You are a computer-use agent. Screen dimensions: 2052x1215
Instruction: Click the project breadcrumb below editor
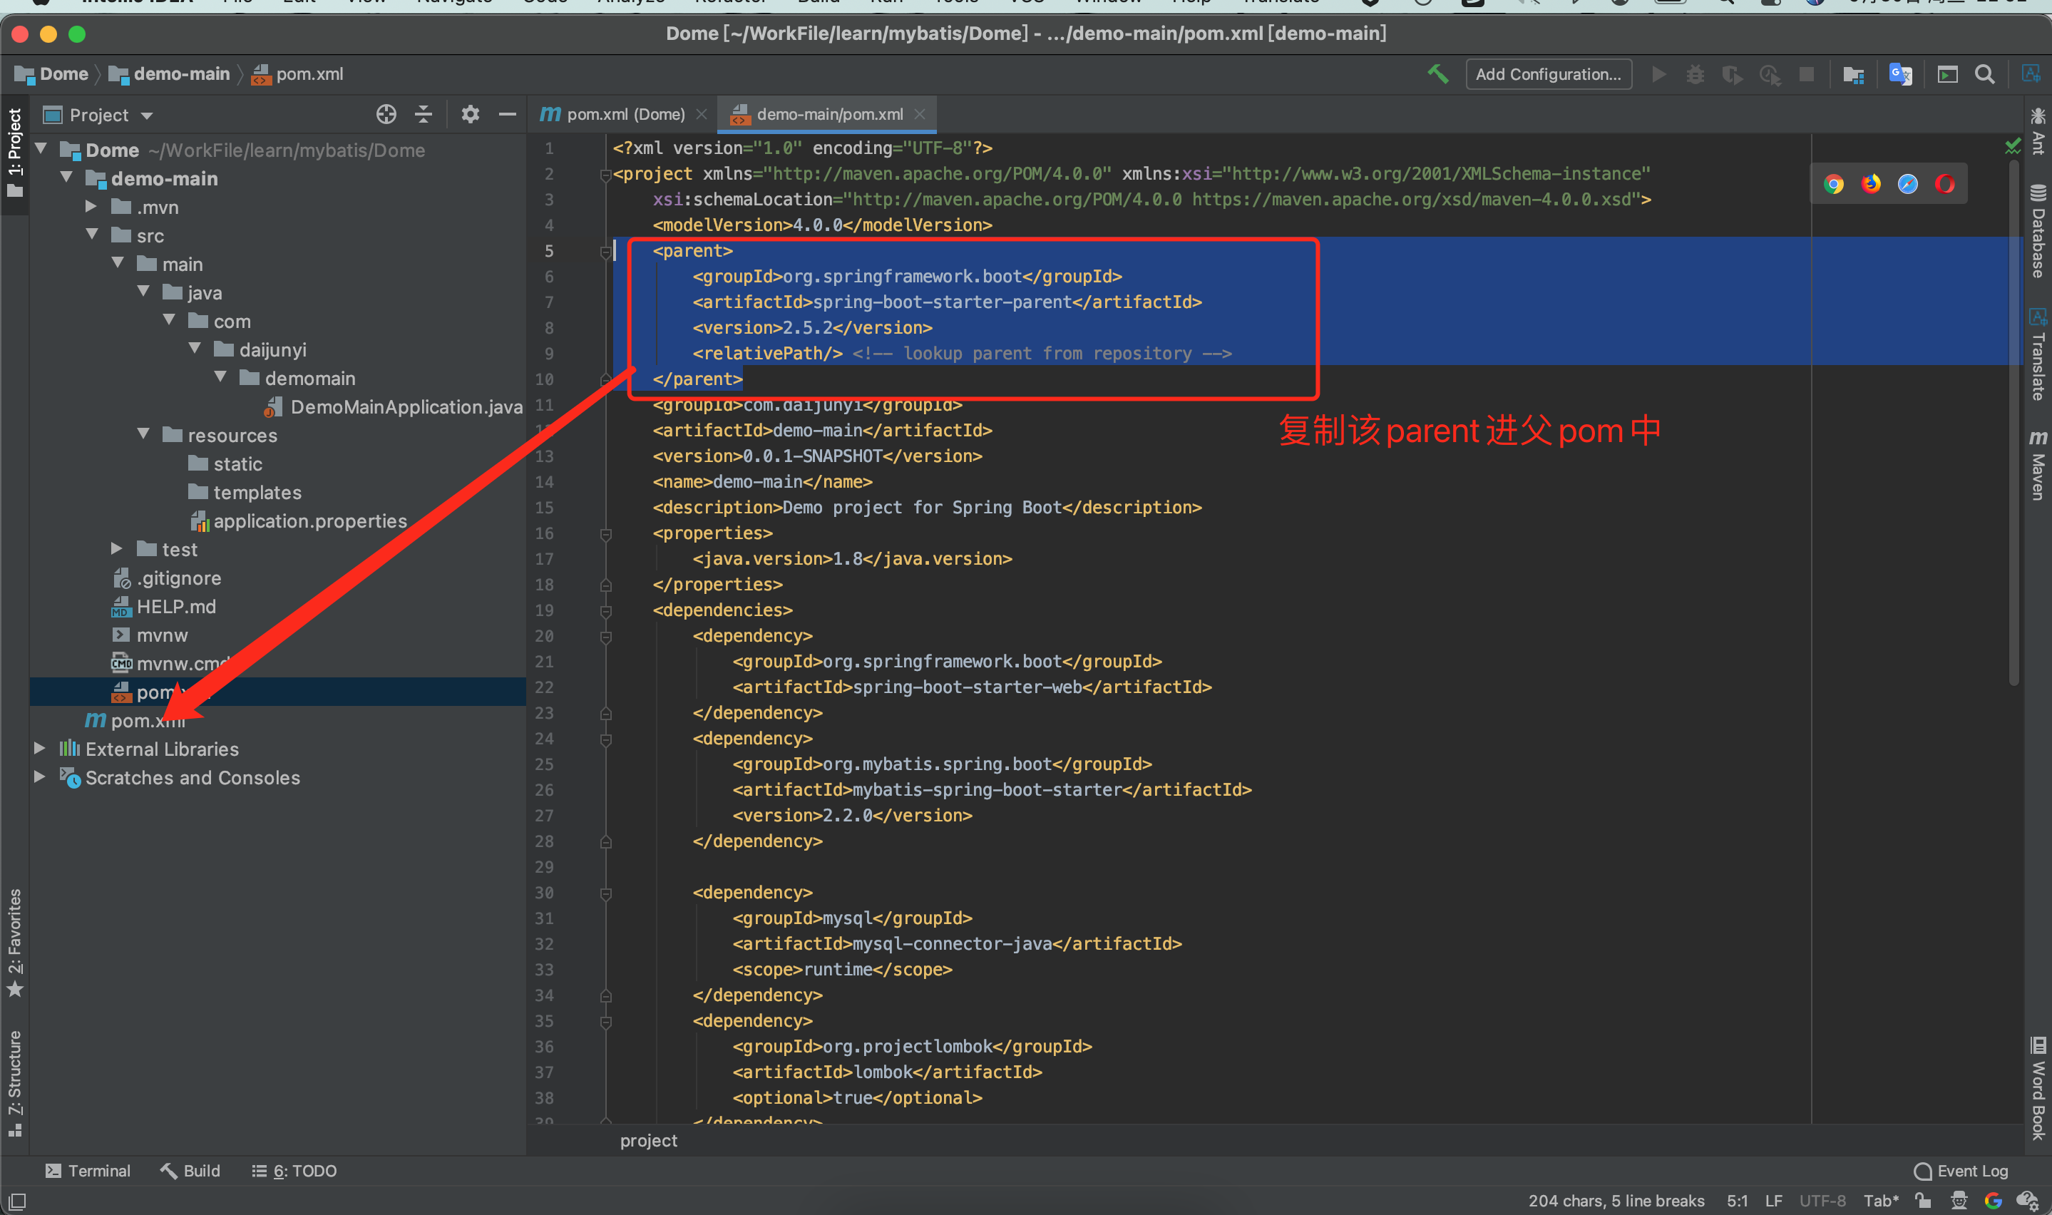tap(648, 1141)
